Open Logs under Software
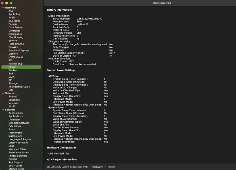 coord(11,146)
